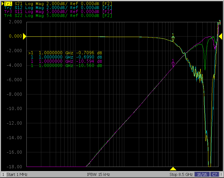
Task: Click the yellow marker 1 triangle on S21
Action: 173,39
